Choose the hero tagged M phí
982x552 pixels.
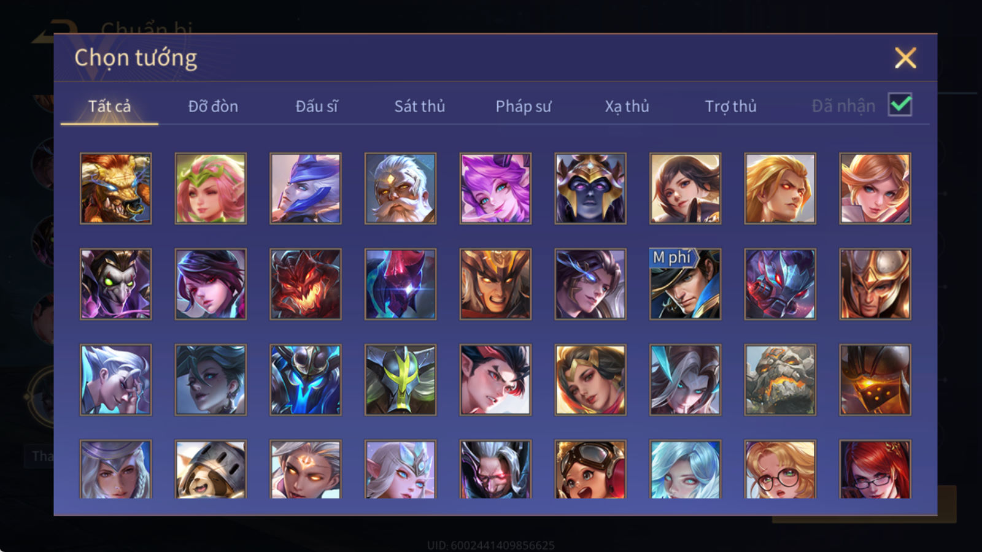pyautogui.click(x=685, y=284)
